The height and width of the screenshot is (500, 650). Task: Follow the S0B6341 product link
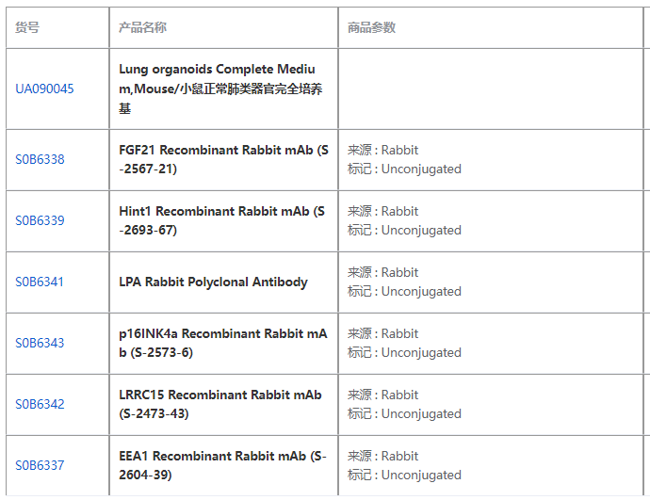40,282
